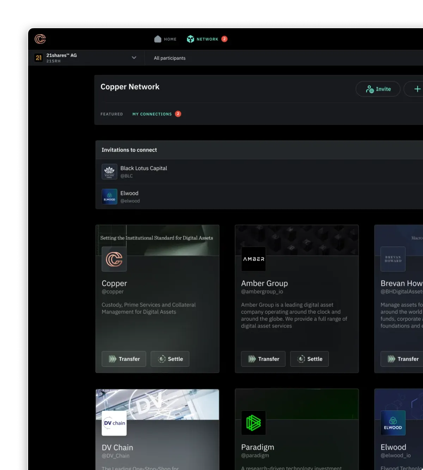Click the 21shares account avatar icon
The height and width of the screenshot is (470, 423).
click(x=39, y=58)
